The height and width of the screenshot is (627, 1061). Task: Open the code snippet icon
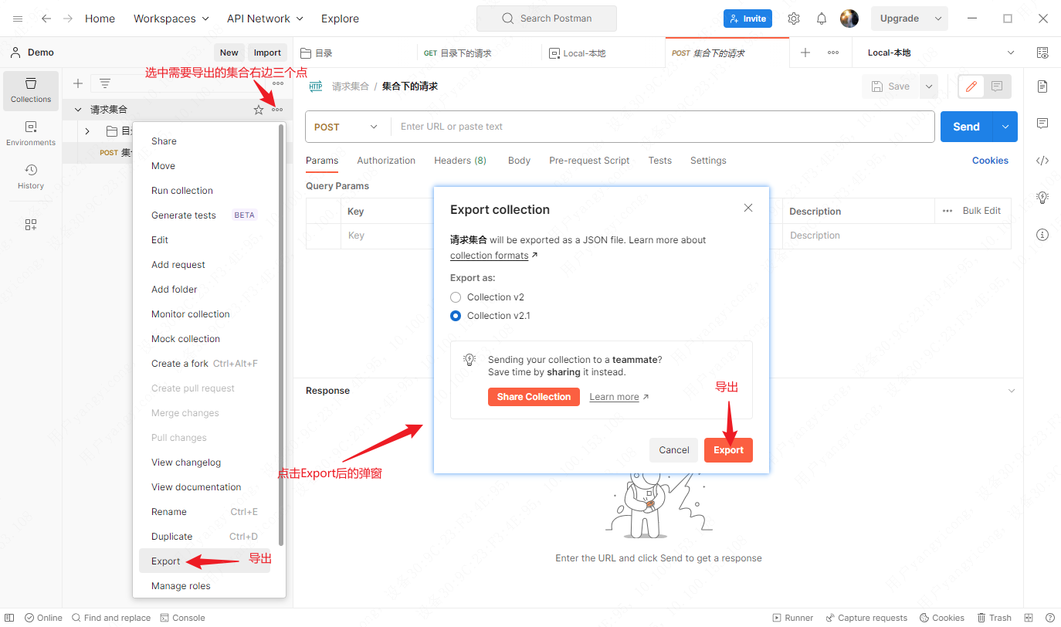pos(1042,161)
